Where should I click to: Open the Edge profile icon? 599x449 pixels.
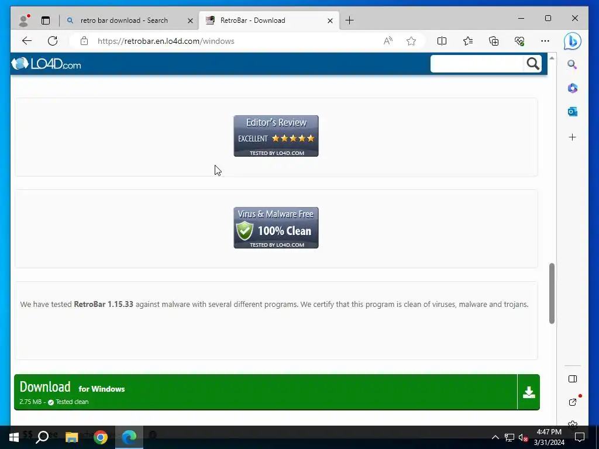click(24, 20)
